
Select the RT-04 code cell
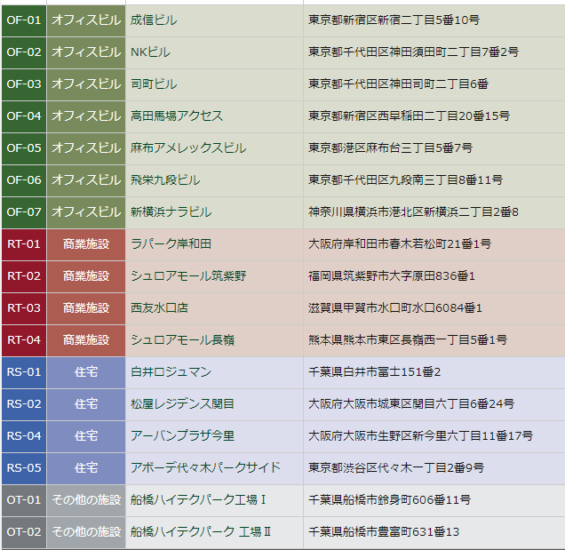click(x=24, y=340)
